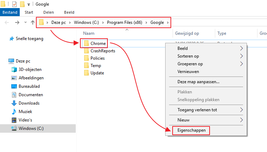Screen dimensions: 267x152
Task: Click the Downloads blue arrow icon
Action: click(14, 103)
